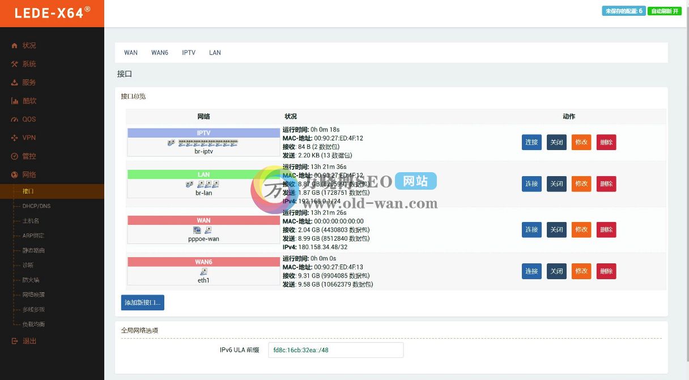
Task: Focus the IPv6 ULA prefix field
Action: (x=335, y=350)
